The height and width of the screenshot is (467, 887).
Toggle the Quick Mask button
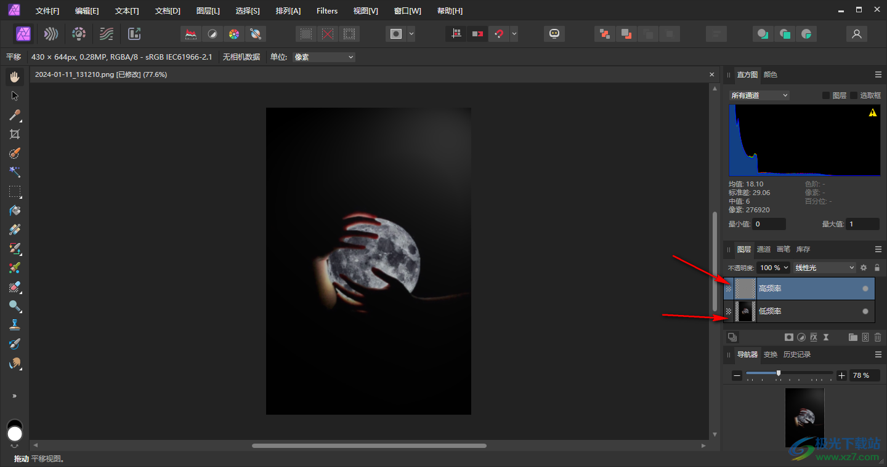point(396,34)
